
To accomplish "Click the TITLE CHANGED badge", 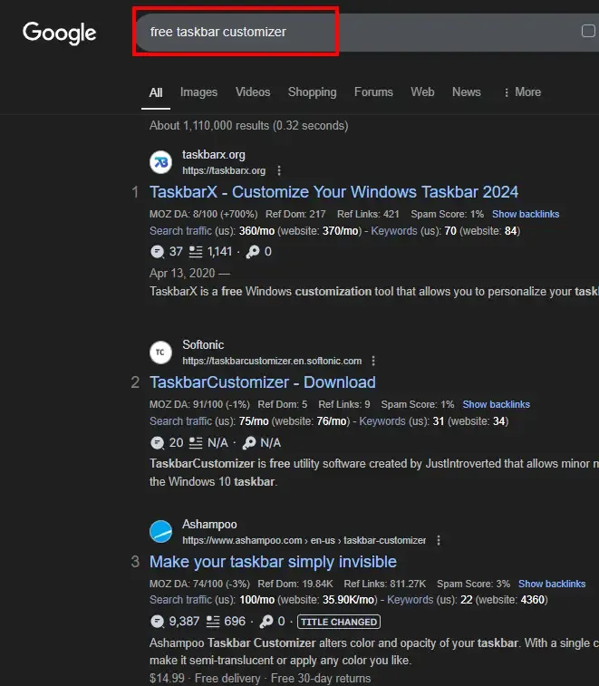I will [x=339, y=622].
